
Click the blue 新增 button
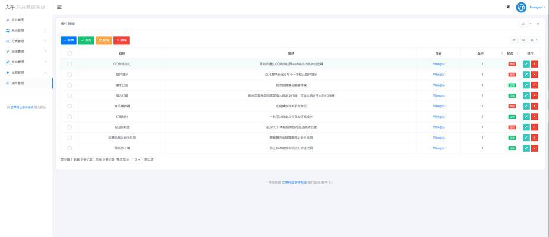click(x=68, y=40)
